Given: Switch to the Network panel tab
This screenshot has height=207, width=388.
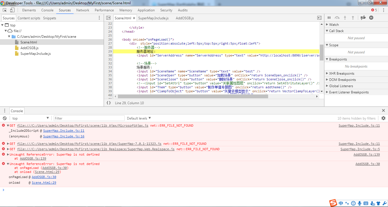Looking at the screenshot, I should (83, 10).
